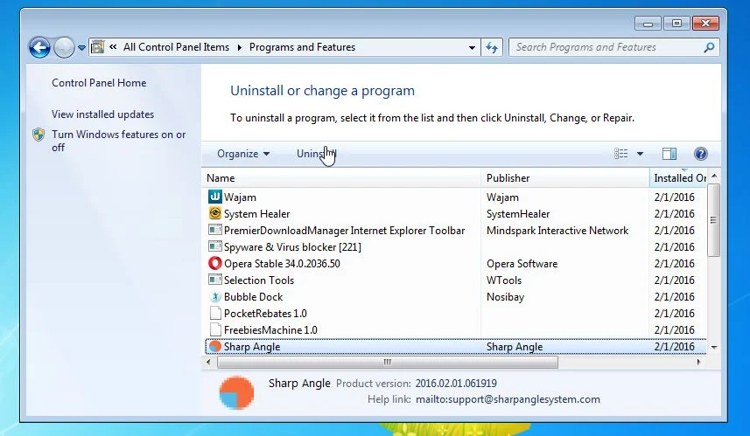Screen dimensions: 750x436
Task: Open Turn Windows features on or off
Action: tap(119, 141)
